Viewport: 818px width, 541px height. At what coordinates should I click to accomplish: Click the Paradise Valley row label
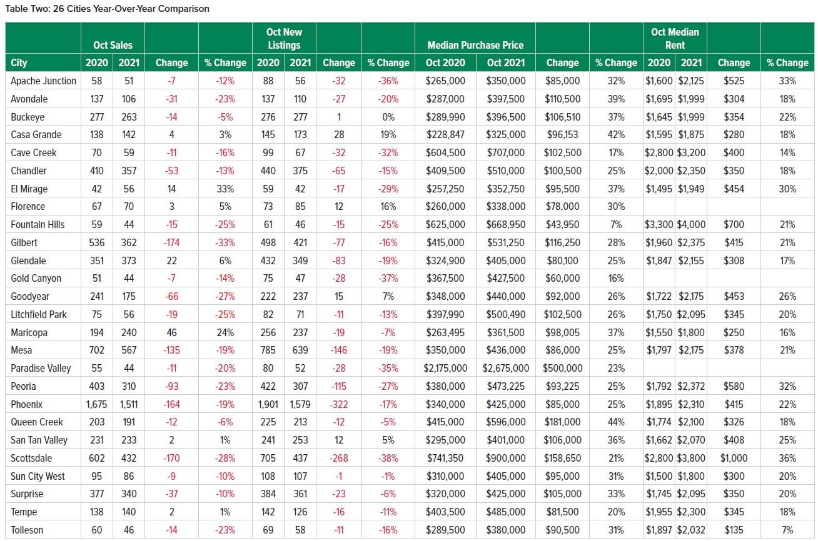point(41,368)
